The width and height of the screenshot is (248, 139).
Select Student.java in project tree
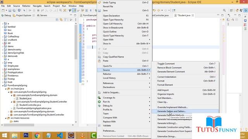(25, 98)
